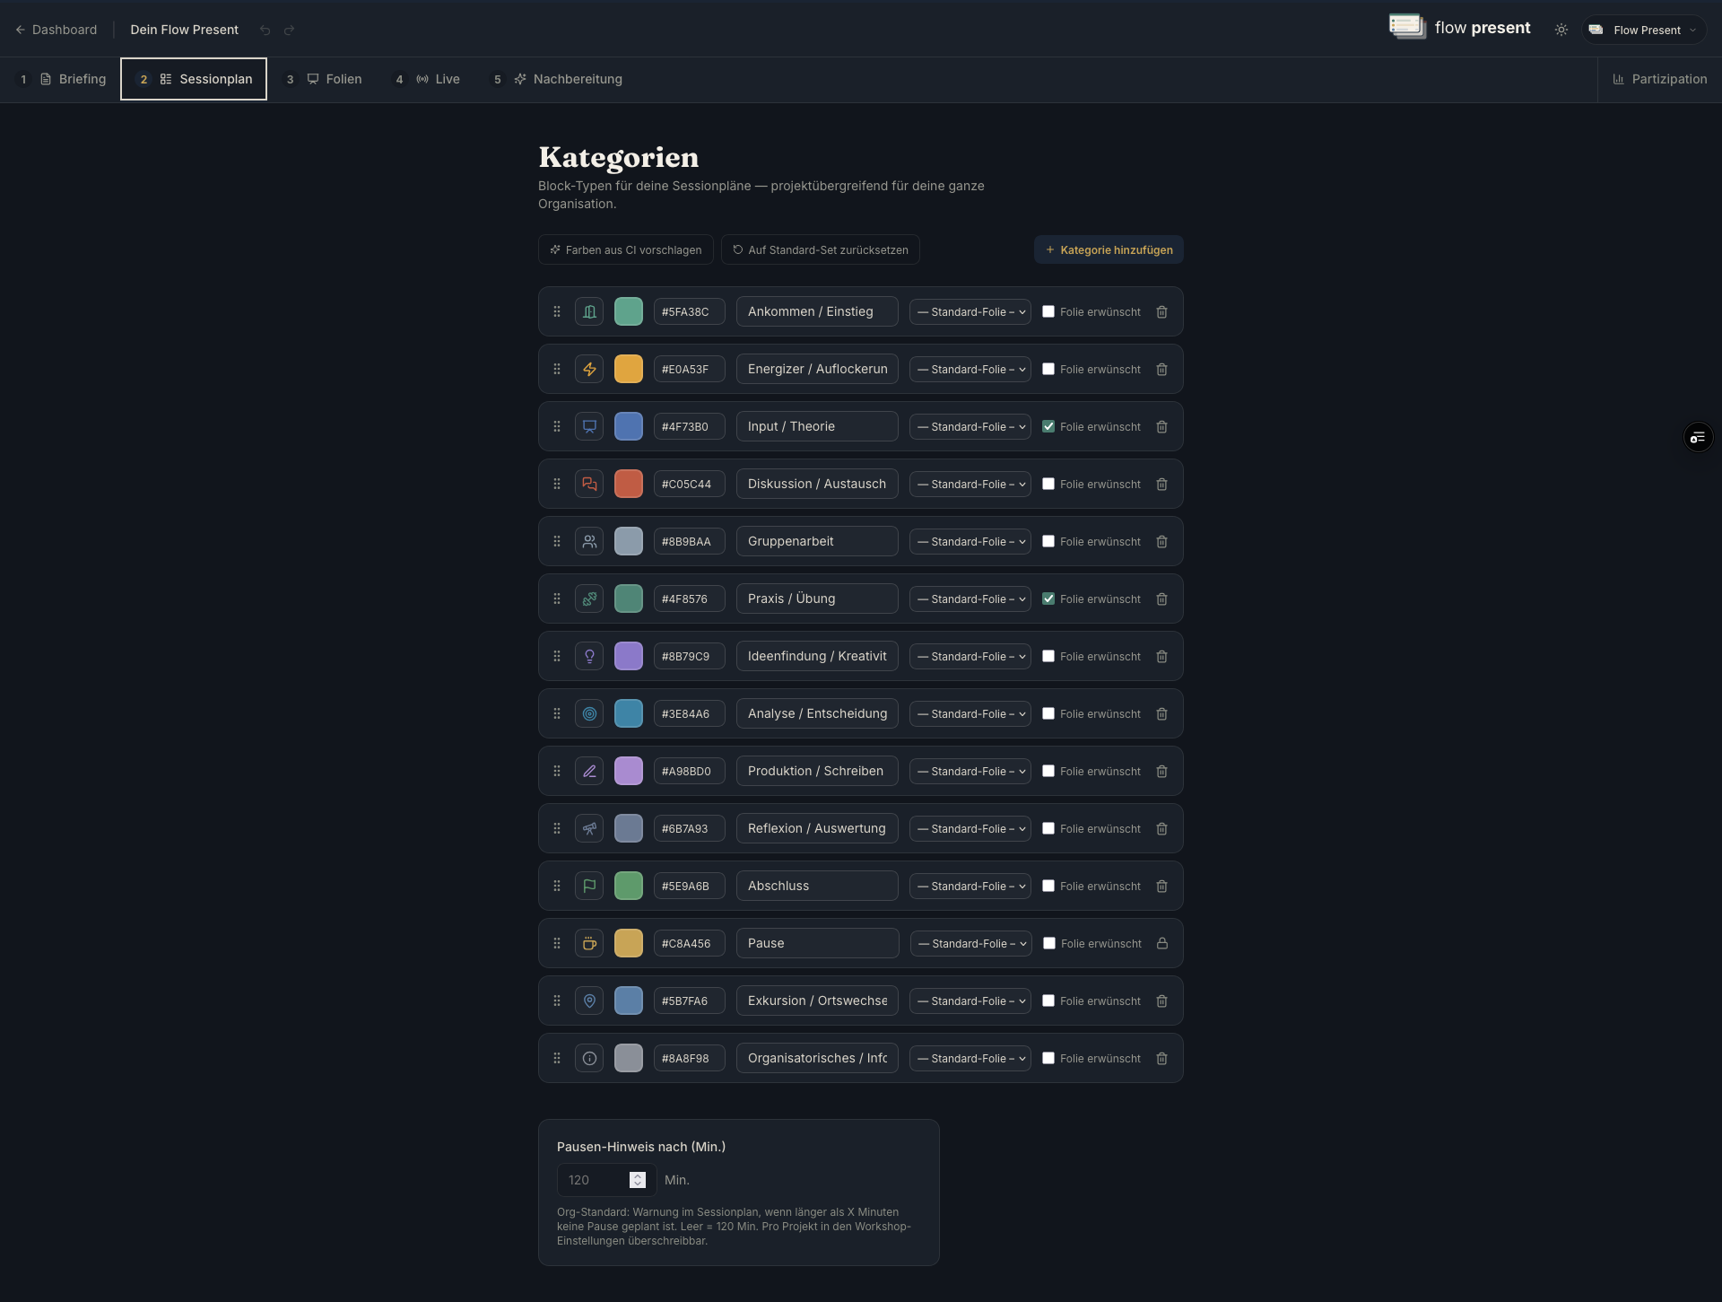This screenshot has height=1302, width=1722.
Task: Grab the drag handle of Gruppenarbeit row
Action: [557, 541]
